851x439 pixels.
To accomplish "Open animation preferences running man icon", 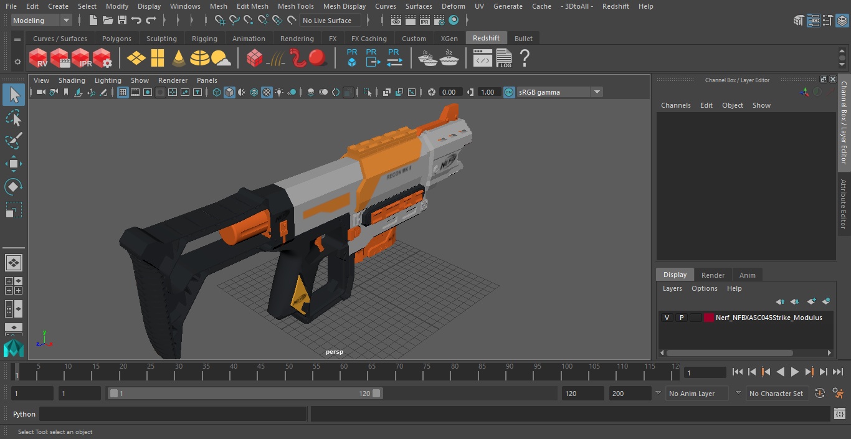I will click(x=838, y=394).
